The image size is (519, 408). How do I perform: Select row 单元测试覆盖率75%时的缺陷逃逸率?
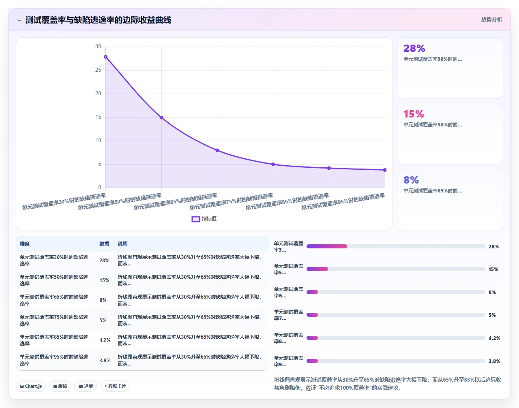(142, 320)
